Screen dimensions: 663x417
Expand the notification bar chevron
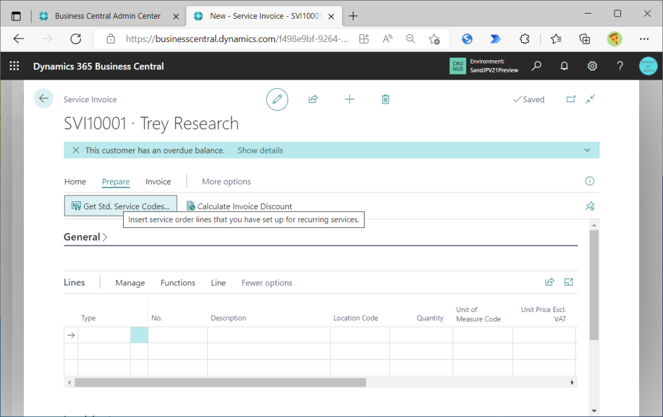587,150
